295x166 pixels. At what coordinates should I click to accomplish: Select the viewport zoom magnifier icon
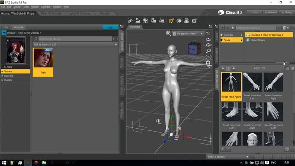[x=208, y=51]
